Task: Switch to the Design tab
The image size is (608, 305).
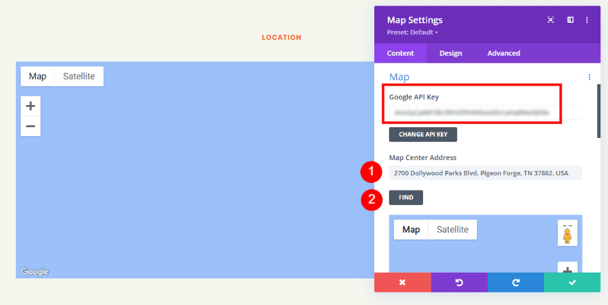Action: point(450,53)
